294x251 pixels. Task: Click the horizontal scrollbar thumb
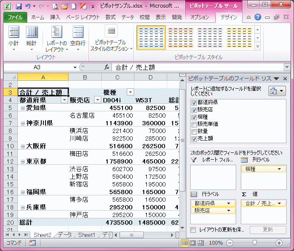pyautogui.click(x=131, y=235)
